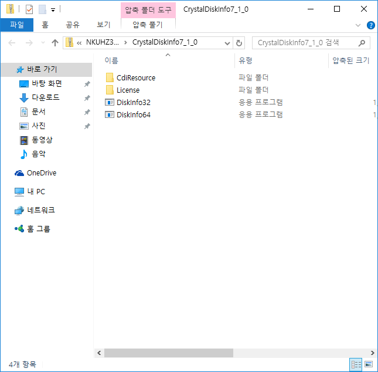The height and width of the screenshot is (372, 378).
Task: Switch to the 홈 ribbon tab
Action: pos(45,25)
